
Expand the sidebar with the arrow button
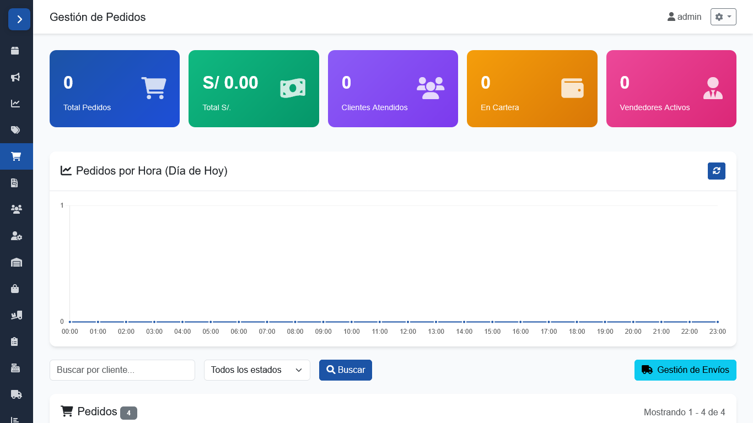[19, 19]
